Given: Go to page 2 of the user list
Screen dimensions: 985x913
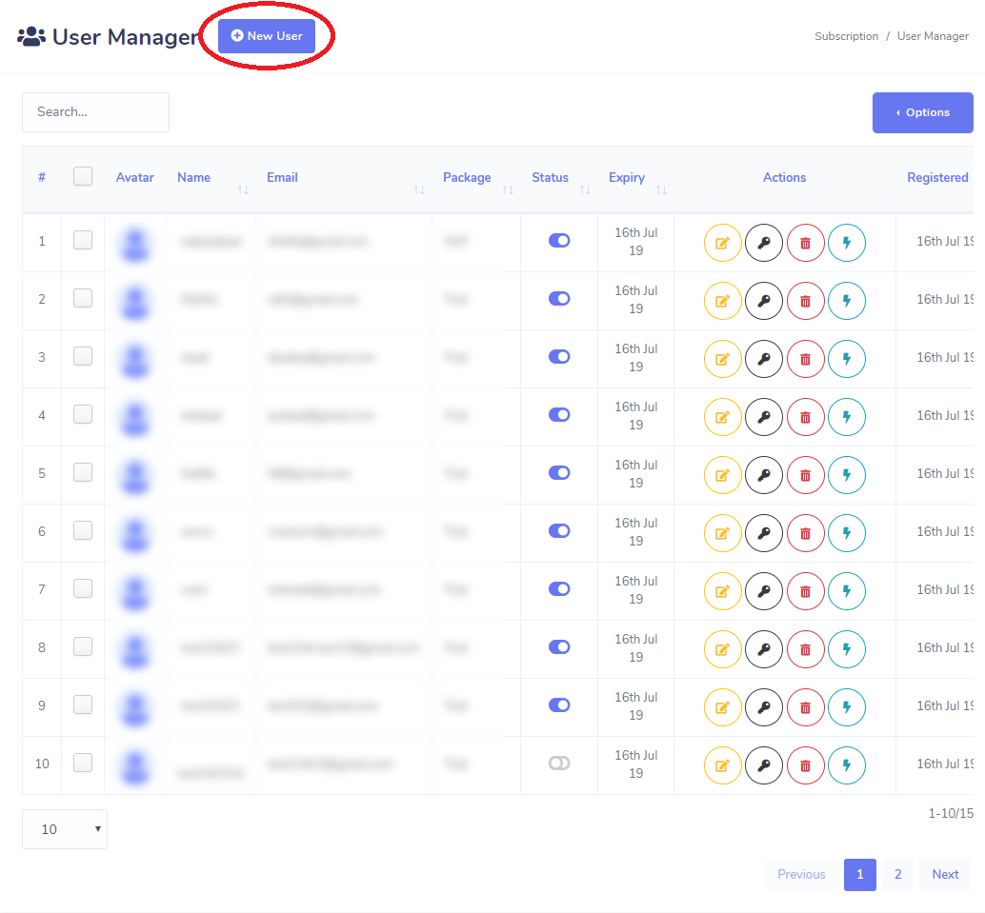Looking at the screenshot, I should pyautogui.click(x=897, y=875).
